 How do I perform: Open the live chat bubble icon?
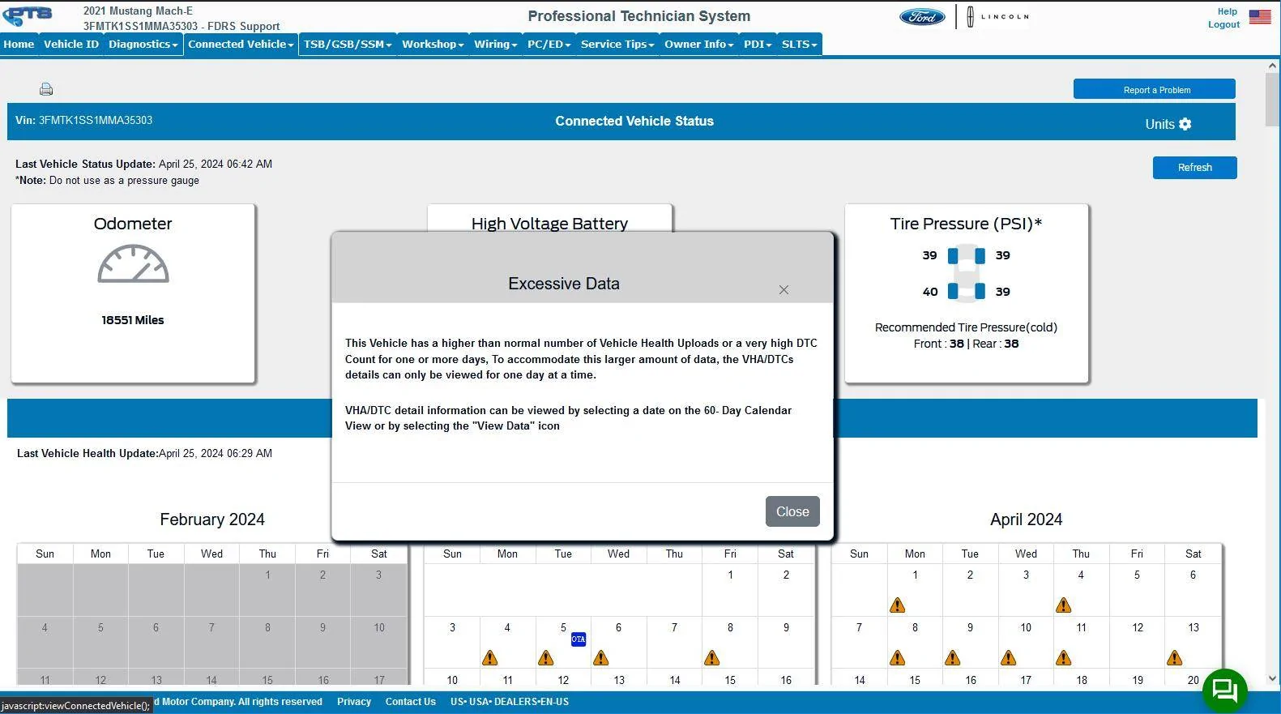point(1224,690)
